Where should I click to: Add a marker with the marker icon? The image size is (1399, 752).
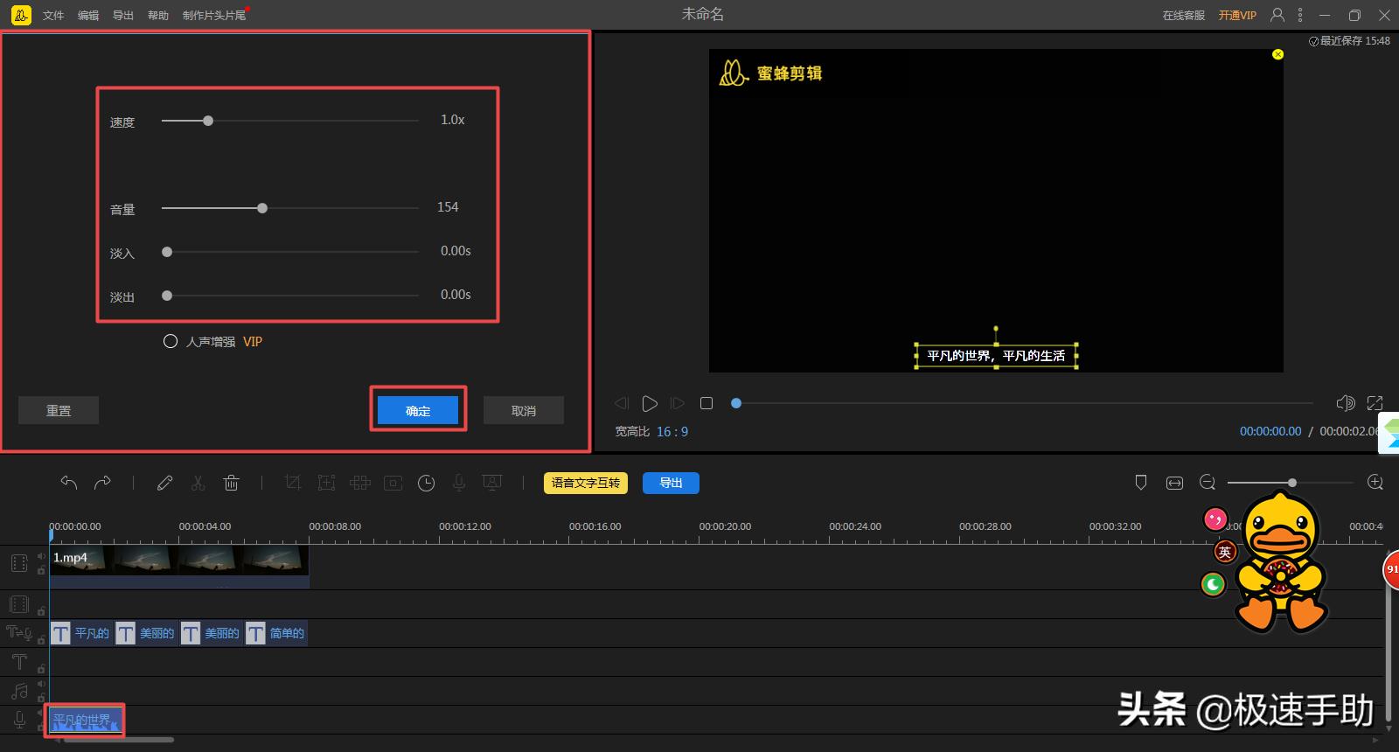(x=1140, y=483)
